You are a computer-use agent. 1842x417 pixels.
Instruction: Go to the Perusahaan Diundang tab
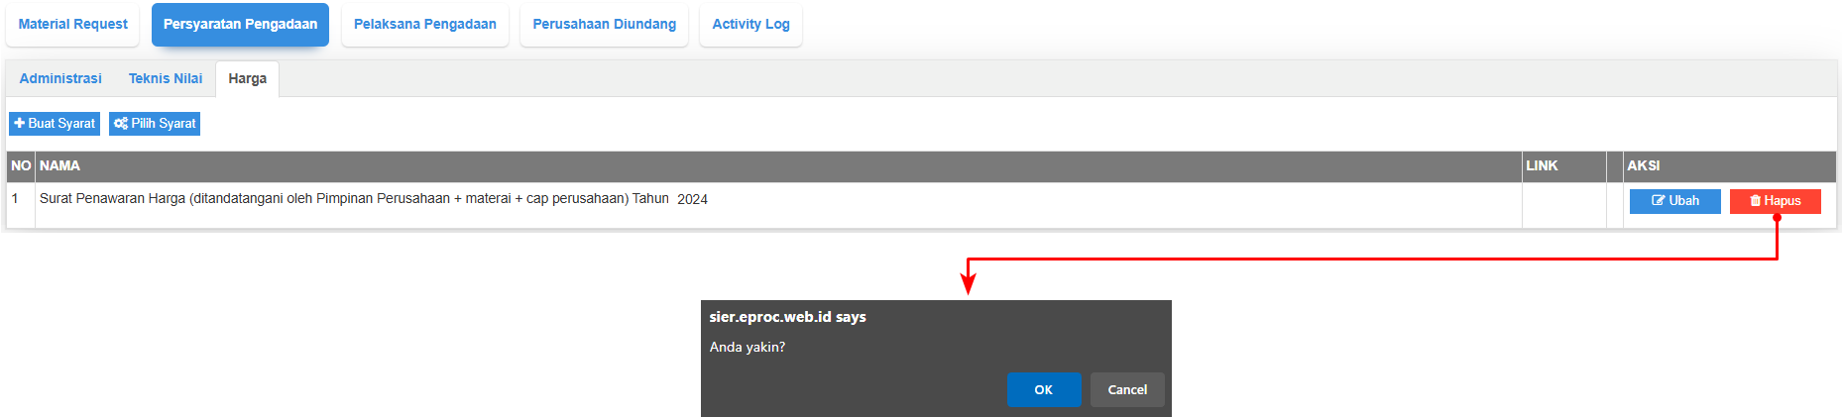604,25
